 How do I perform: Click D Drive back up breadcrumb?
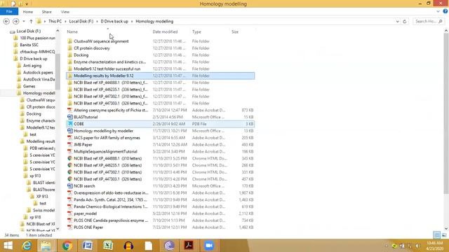coord(114,22)
